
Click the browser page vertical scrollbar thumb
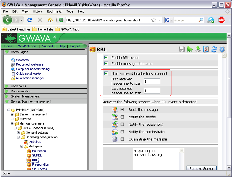[229, 78]
